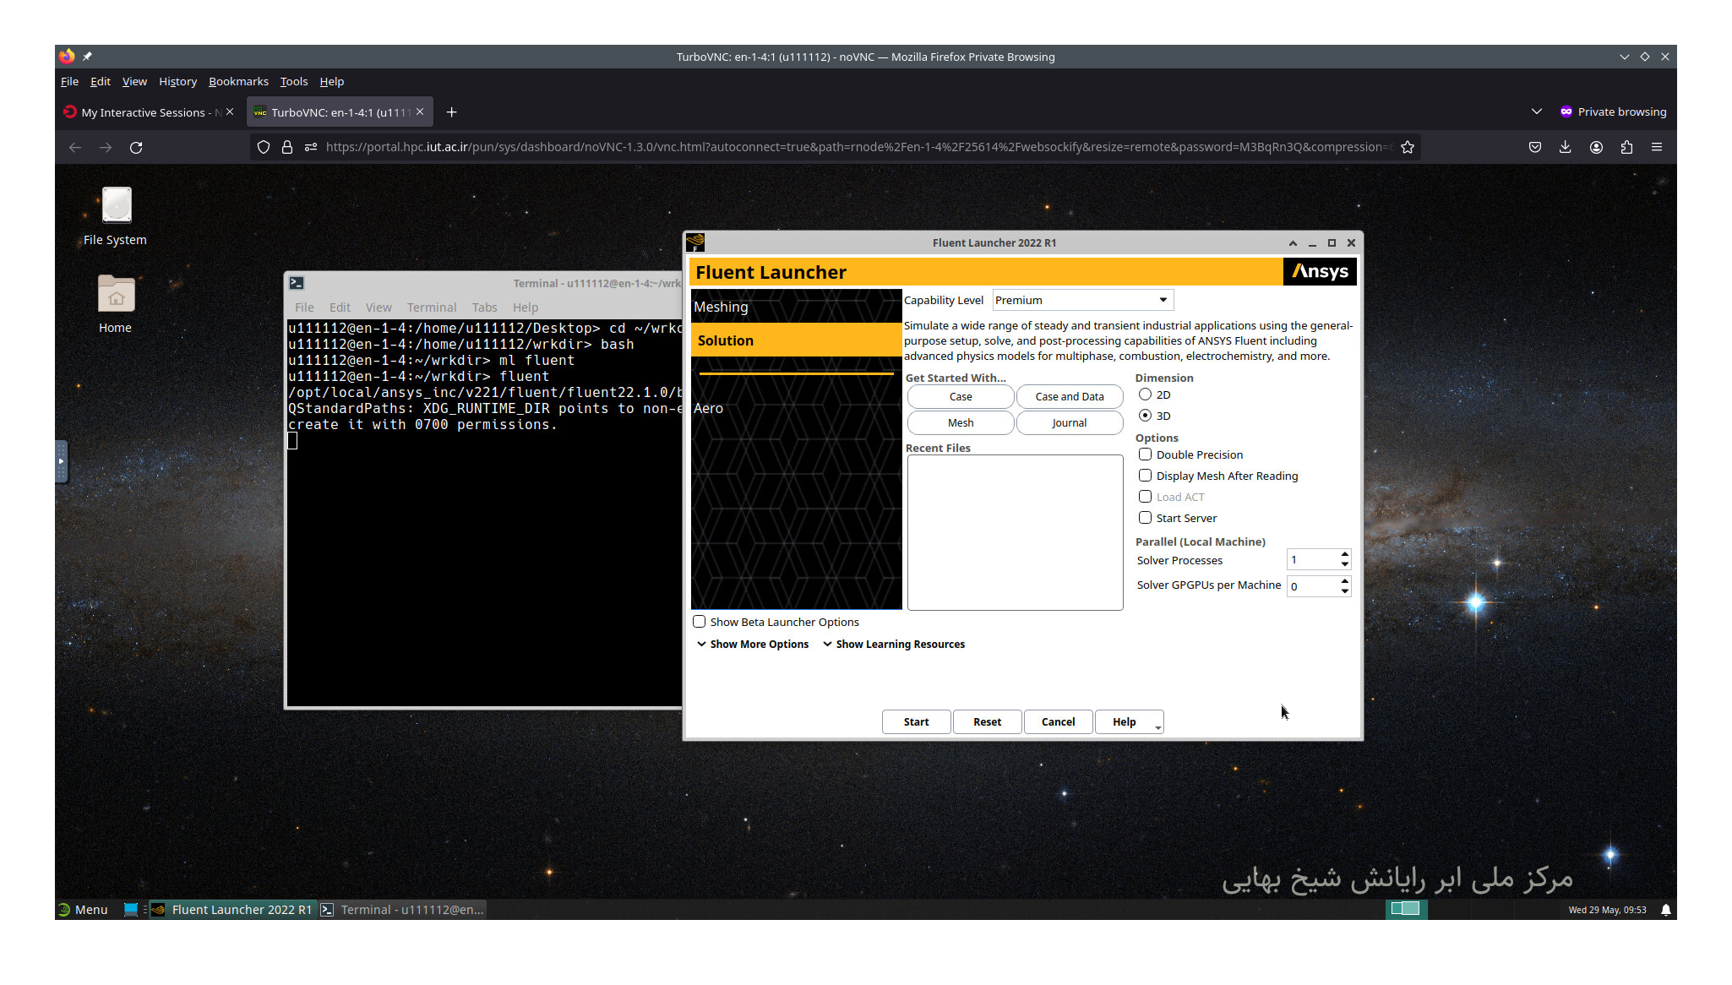Increase Solver Processes value
Image resolution: width=1732 pixels, height=985 pixels.
1345,554
